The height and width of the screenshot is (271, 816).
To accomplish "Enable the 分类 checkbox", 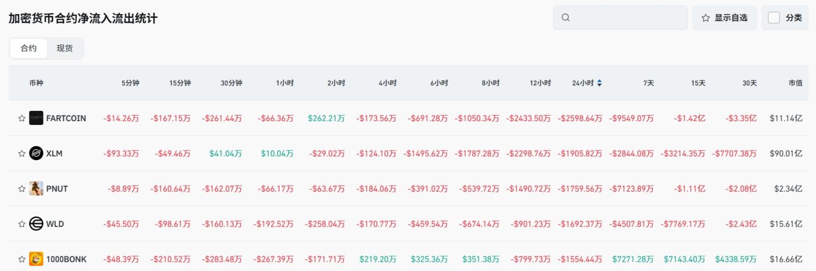I will 774,18.
